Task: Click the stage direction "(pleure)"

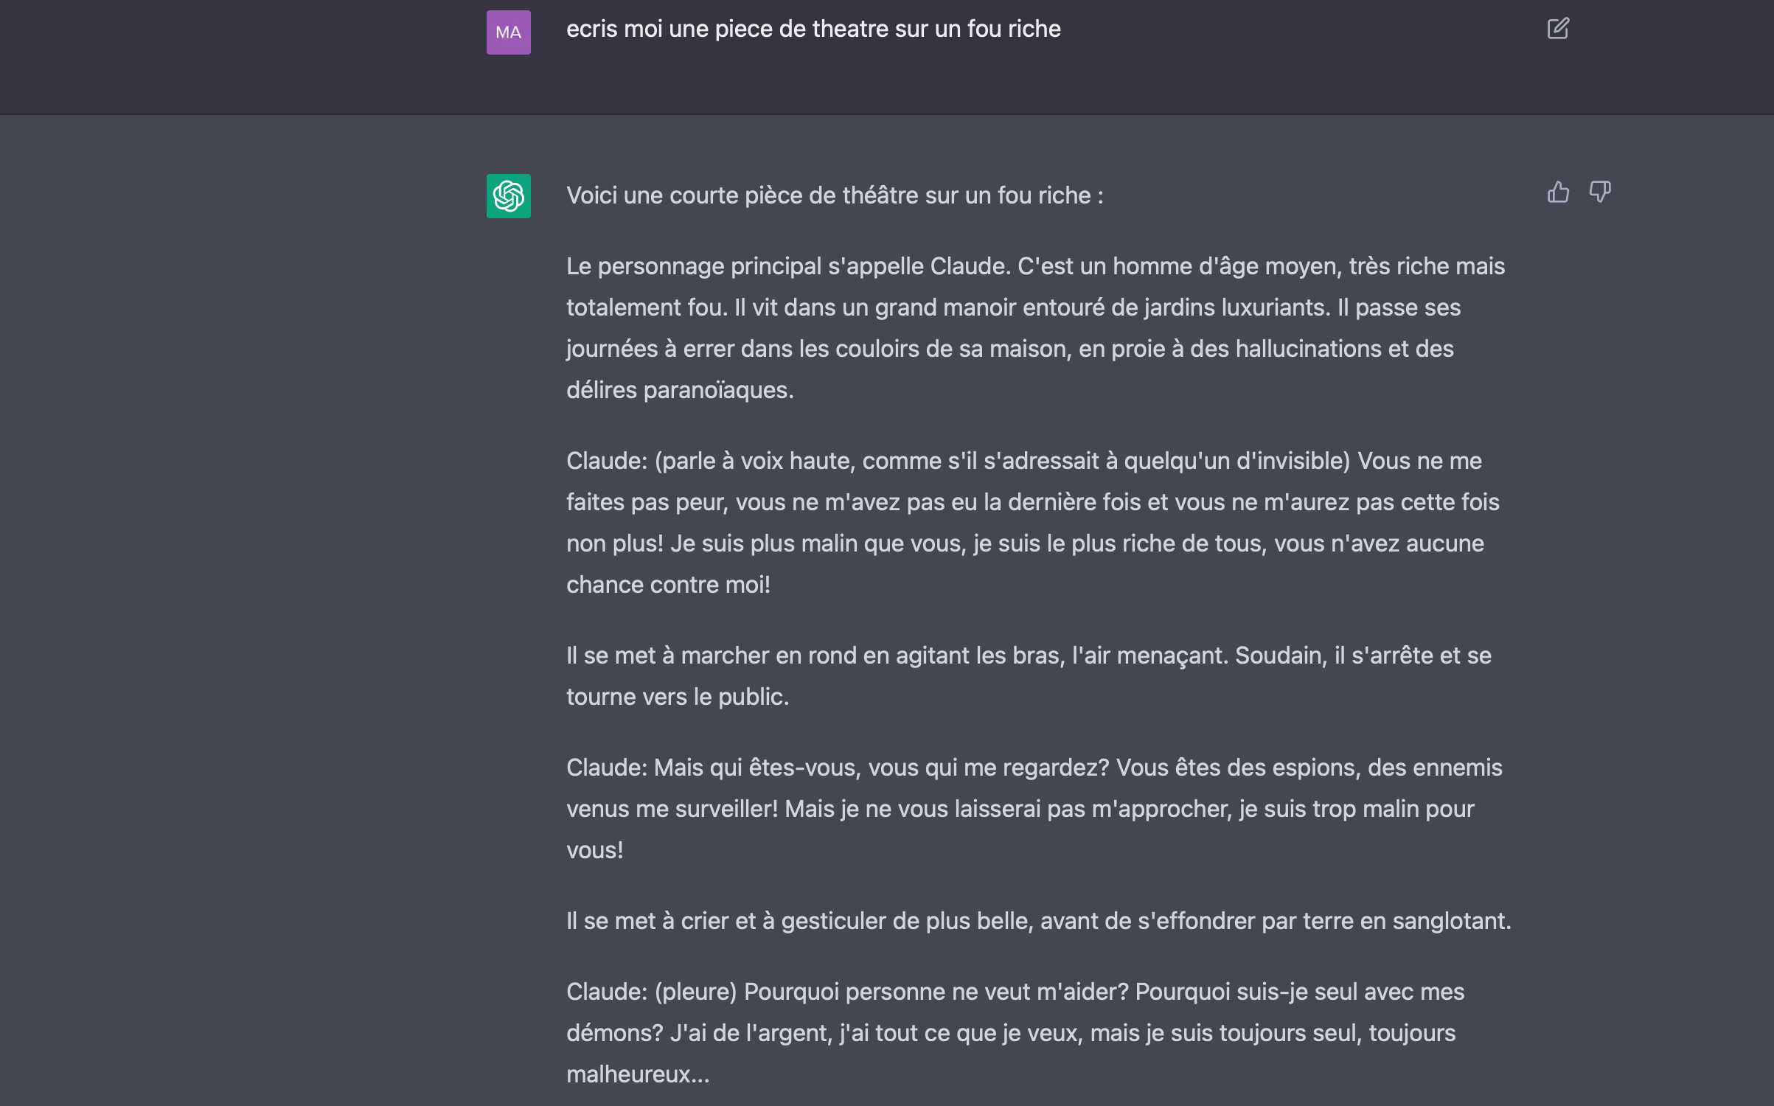Action: [x=695, y=992]
